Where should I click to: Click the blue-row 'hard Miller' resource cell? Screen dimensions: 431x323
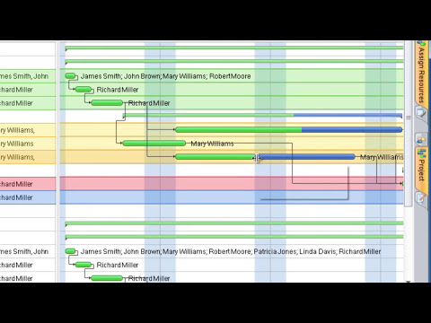28,197
